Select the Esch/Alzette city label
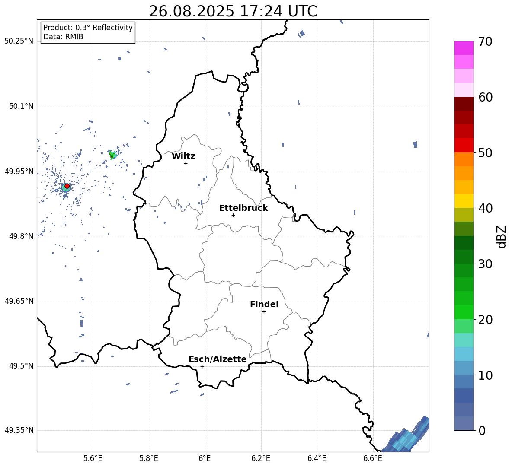 218,359
